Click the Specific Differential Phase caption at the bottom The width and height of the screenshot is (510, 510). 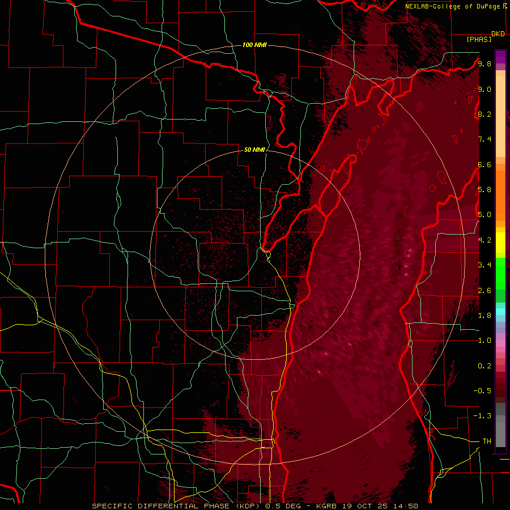tap(254, 506)
